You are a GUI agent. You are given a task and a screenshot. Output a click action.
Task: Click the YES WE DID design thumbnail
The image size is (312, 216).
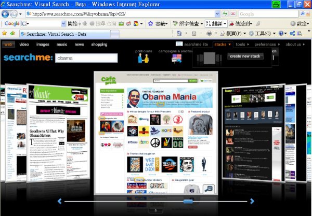click(152, 164)
